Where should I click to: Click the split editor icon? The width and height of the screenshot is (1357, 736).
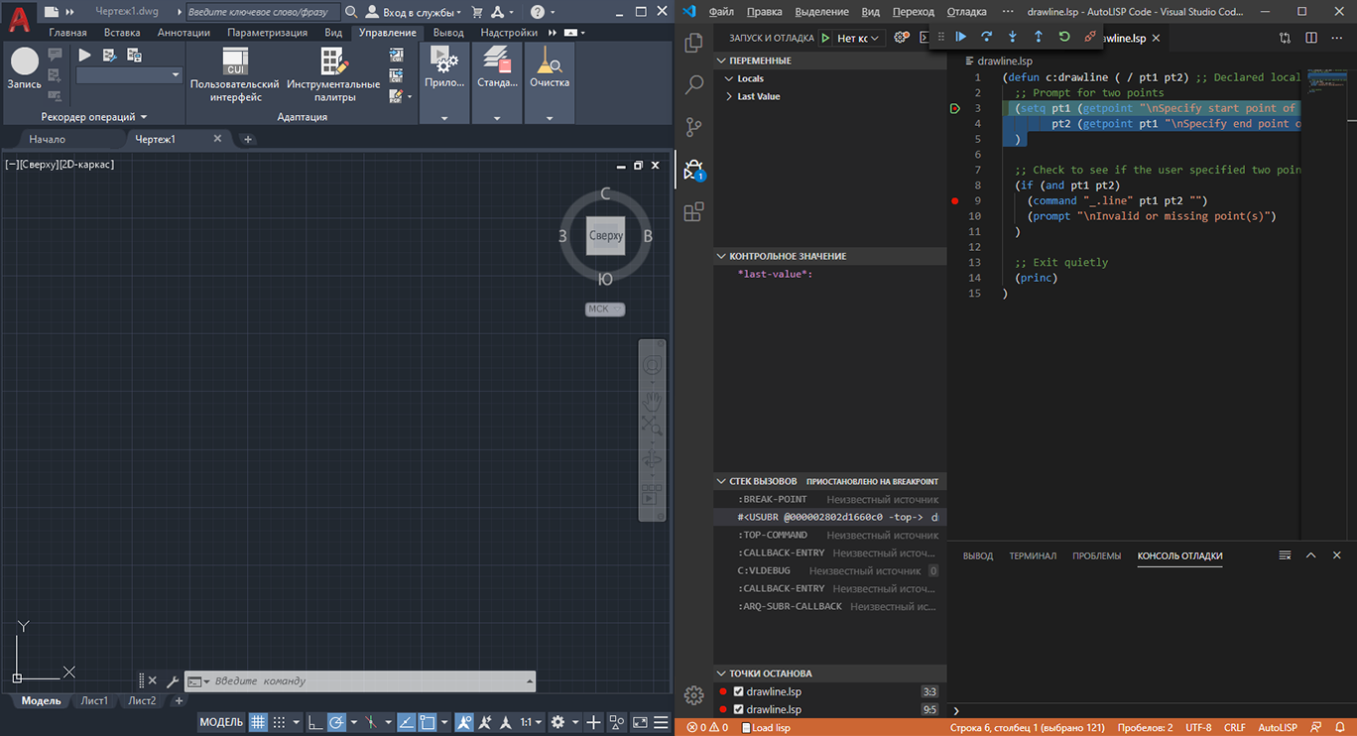click(1310, 38)
